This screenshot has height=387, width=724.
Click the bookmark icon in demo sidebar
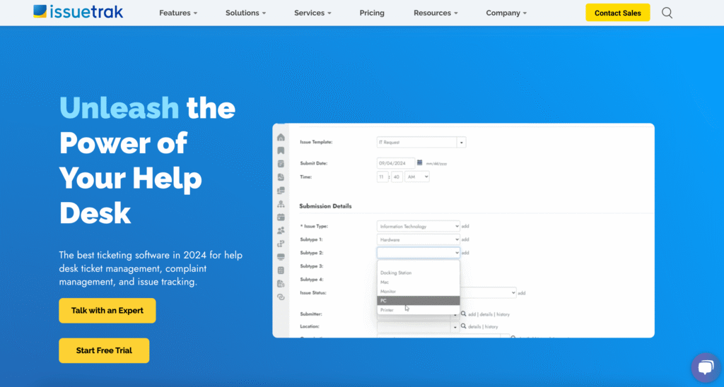[x=281, y=151]
